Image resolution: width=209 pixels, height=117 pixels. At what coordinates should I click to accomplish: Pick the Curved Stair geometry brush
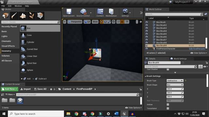tap(40, 49)
